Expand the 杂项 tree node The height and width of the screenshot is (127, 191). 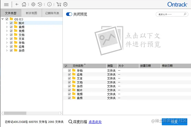tap(7, 50)
